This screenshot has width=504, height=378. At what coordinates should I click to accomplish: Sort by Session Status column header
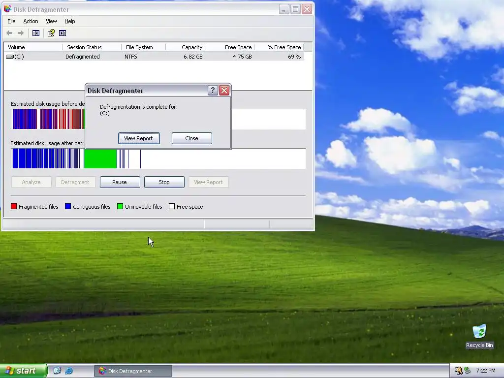(92, 47)
